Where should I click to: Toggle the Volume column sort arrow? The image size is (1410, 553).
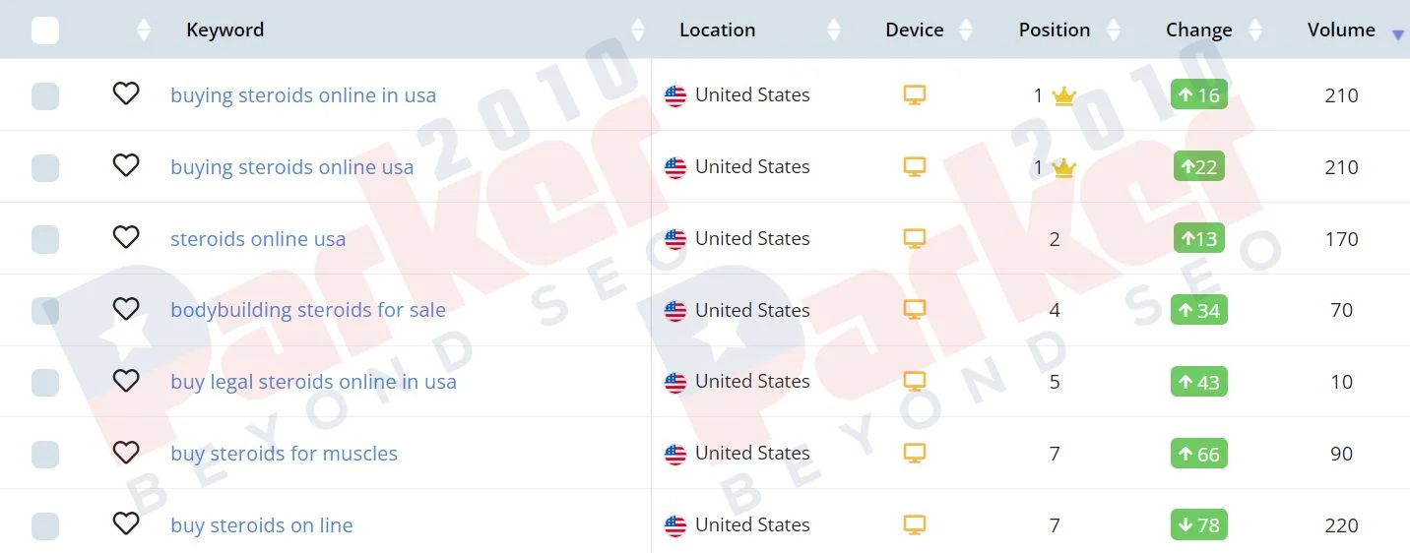point(1397,35)
